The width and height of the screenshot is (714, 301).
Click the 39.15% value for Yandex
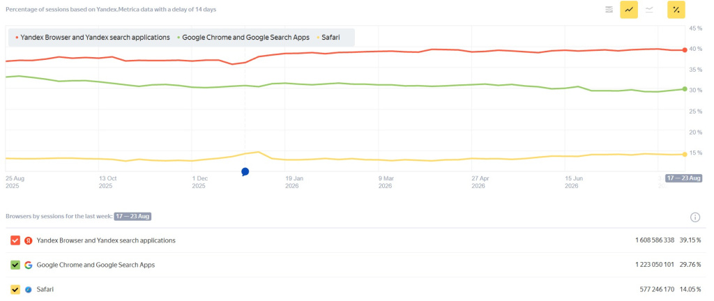pyautogui.click(x=690, y=240)
